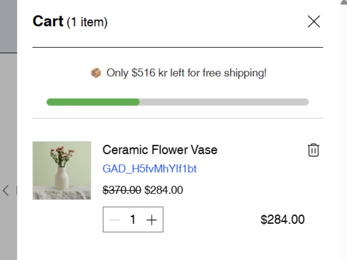Image resolution: width=347 pixels, height=260 pixels.
Task: Remove Ceramic Flower Vase using the trash icon
Action: 313,150
